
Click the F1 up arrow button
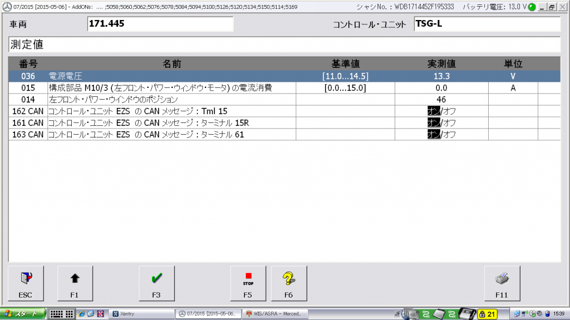pyautogui.click(x=75, y=283)
